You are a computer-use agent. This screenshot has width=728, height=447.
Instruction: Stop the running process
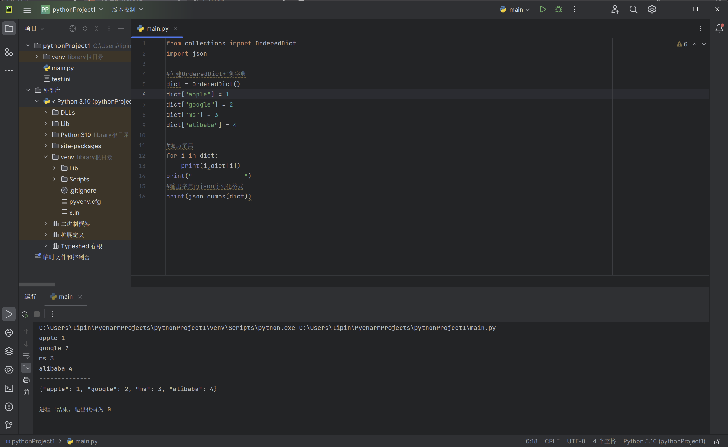pos(37,314)
